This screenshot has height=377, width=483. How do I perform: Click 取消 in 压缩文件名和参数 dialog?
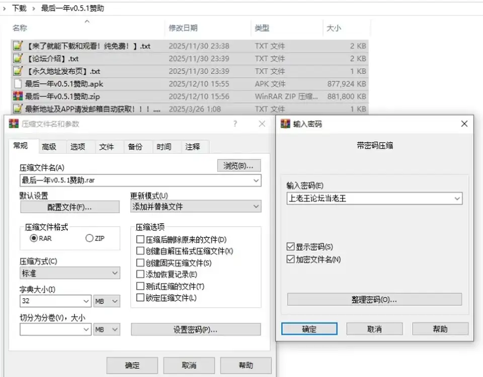pos(189,365)
